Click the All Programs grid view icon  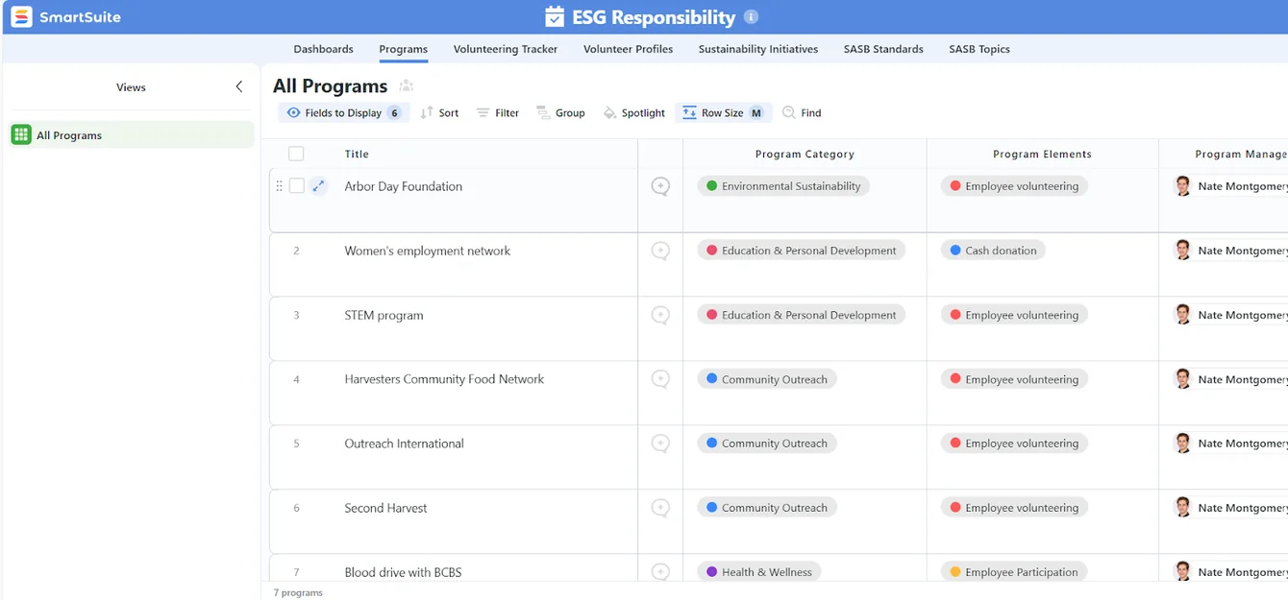pos(21,135)
